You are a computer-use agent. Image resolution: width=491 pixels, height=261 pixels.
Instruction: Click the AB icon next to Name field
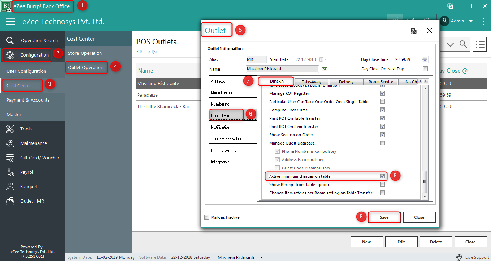tap(325, 69)
